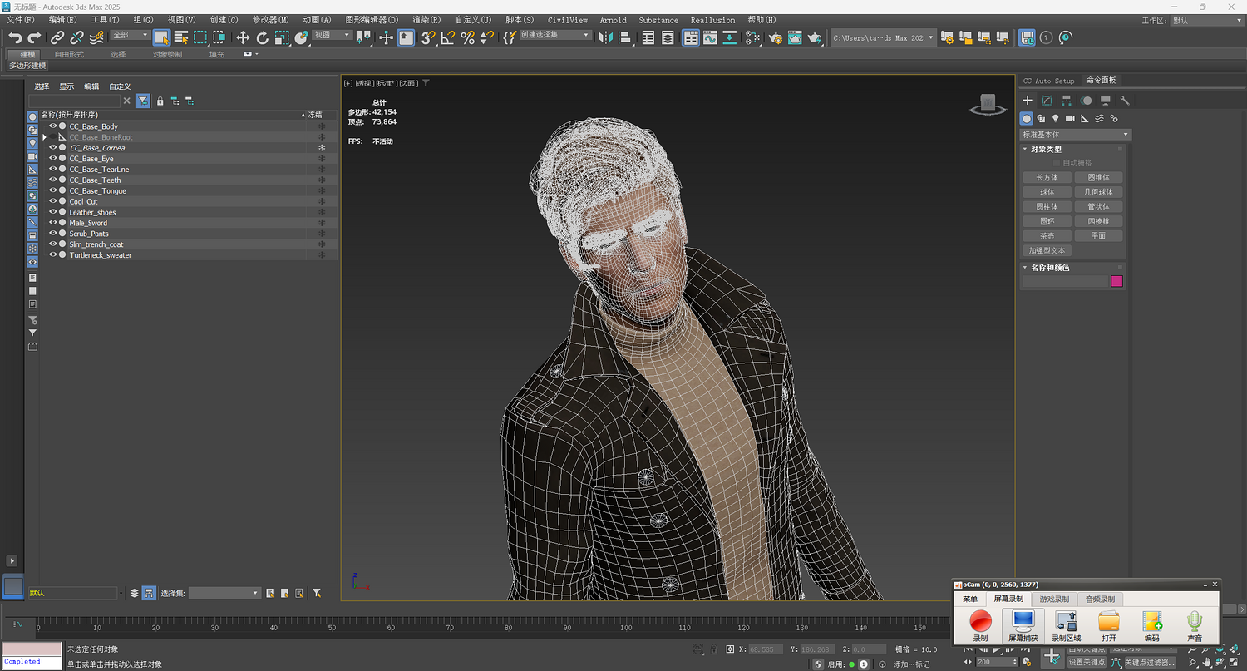1247x671 pixels.
Task: Expand the CC_Base_BoneRoot hierarchy
Action: (45, 137)
